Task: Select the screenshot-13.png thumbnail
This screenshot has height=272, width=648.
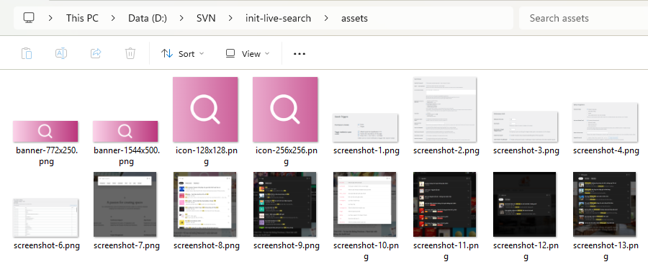Action: (x=605, y=204)
